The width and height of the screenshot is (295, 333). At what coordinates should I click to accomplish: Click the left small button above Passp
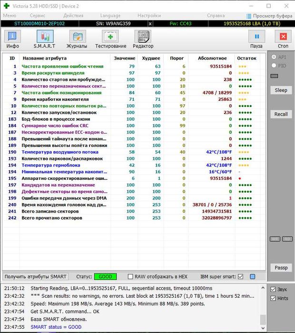click(x=275, y=239)
